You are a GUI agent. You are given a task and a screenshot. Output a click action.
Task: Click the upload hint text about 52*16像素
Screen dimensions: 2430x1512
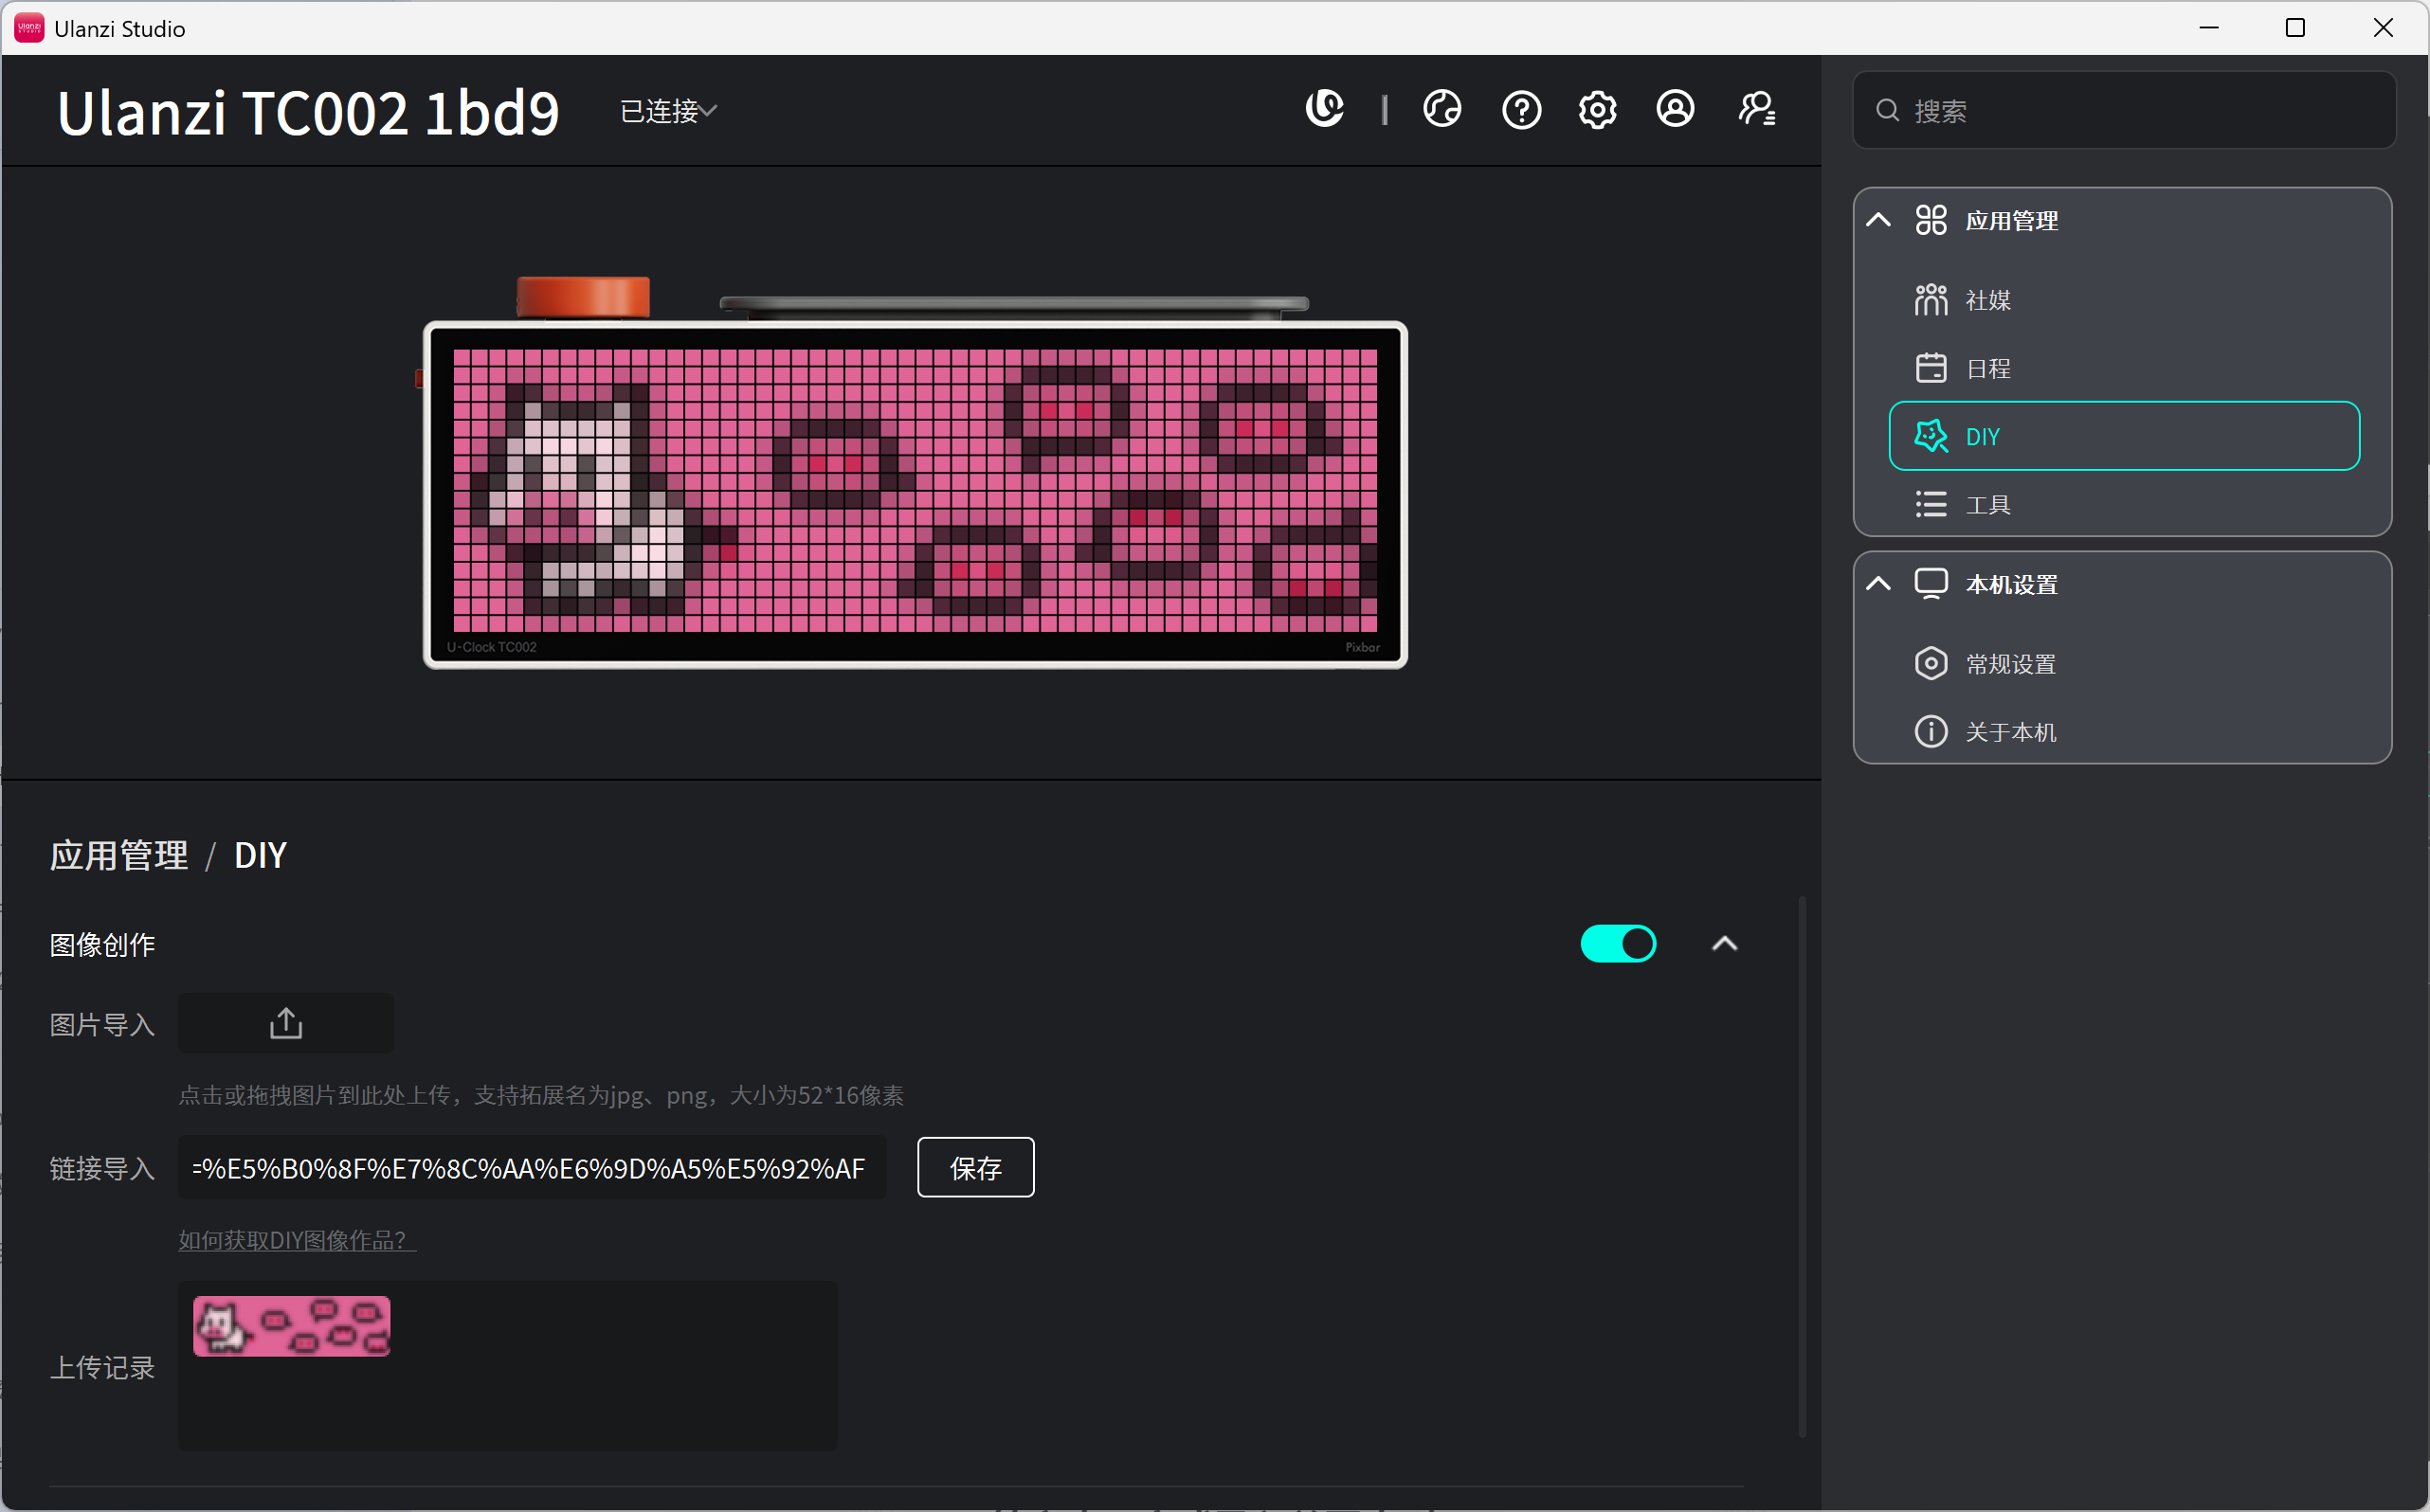pyautogui.click(x=541, y=1095)
